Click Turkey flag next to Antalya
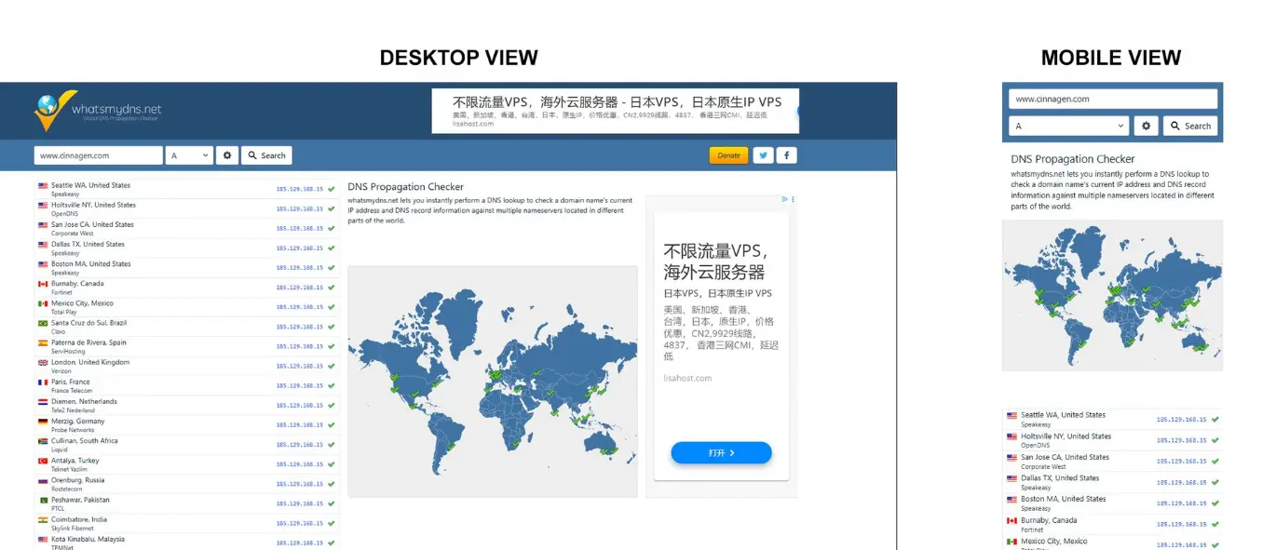Viewport: 1276px width, 550px height. 43,462
